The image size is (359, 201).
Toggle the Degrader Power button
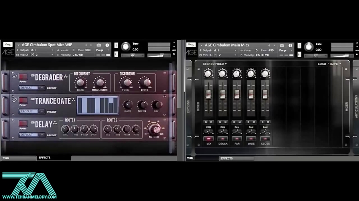tap(23, 77)
